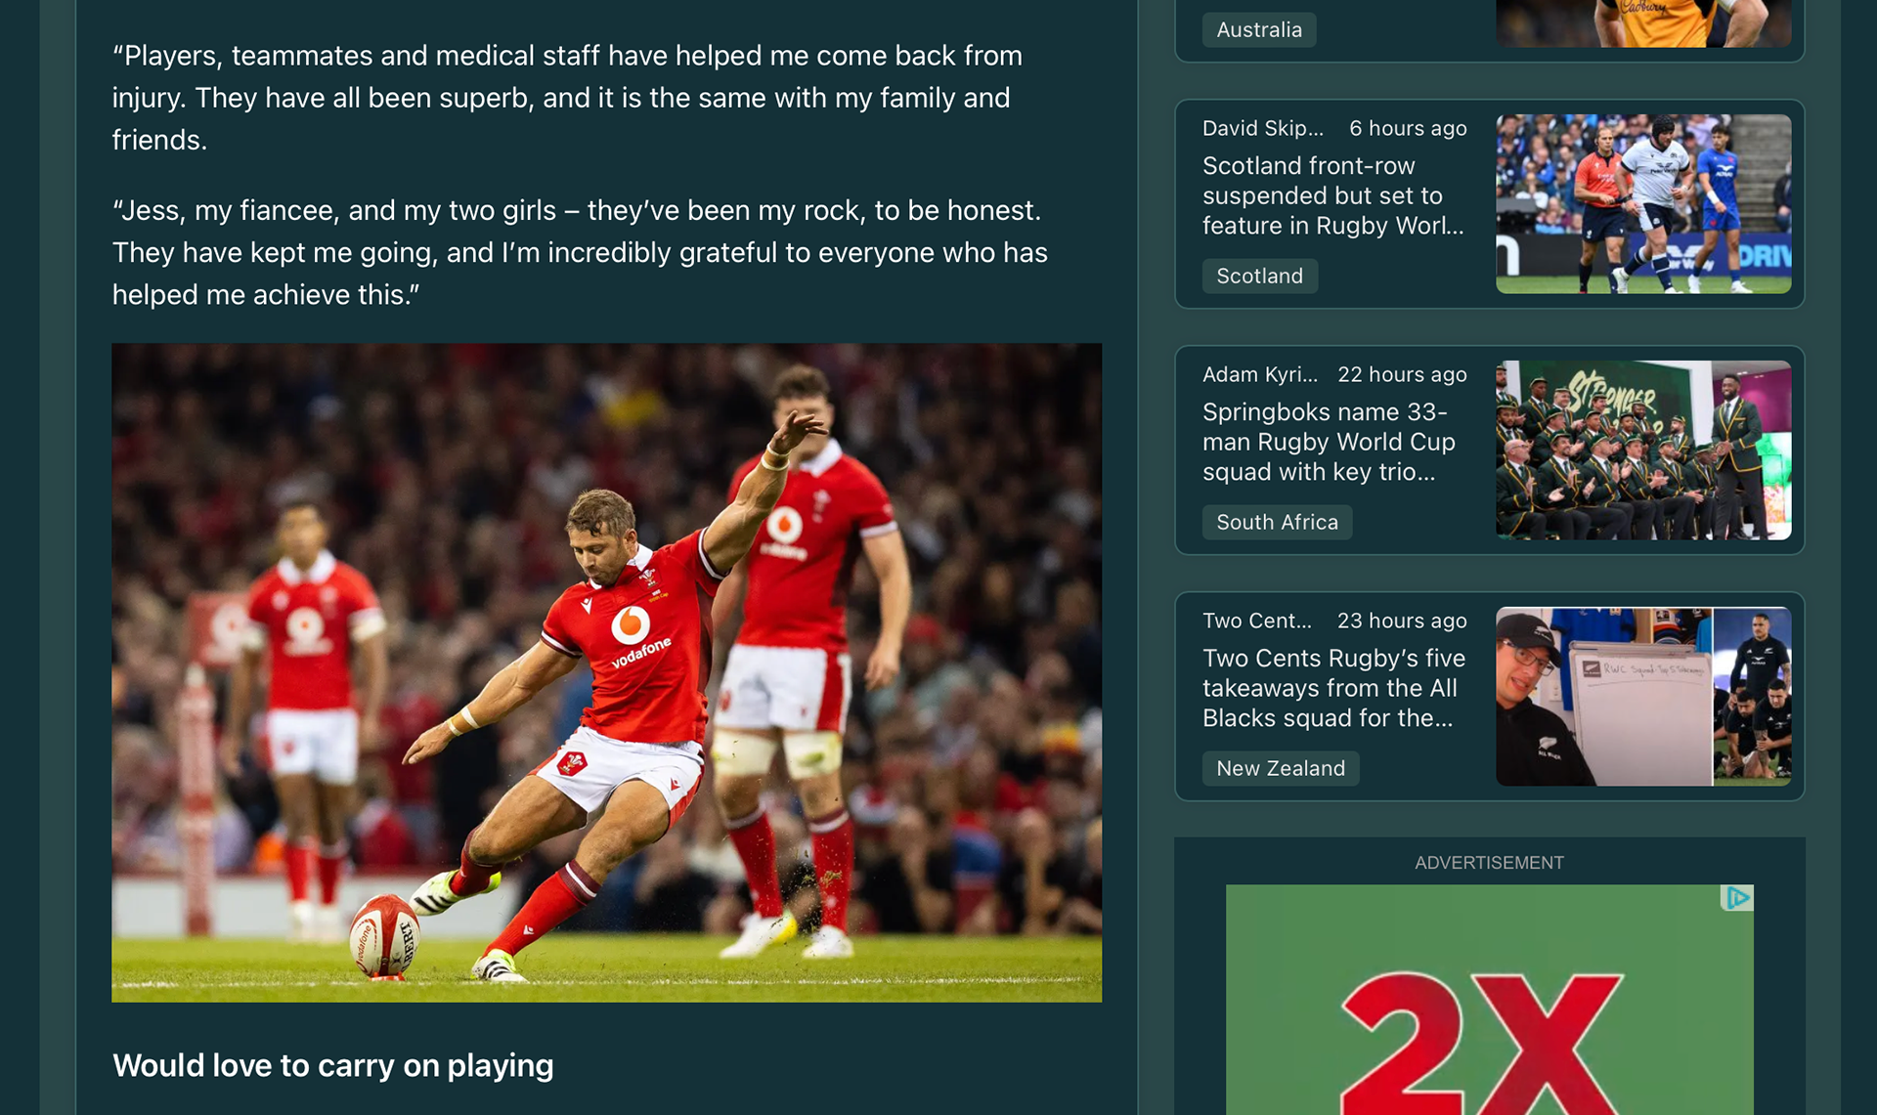Click author name Two Cent...
Viewport: 1877px width, 1115px height.
point(1257,621)
